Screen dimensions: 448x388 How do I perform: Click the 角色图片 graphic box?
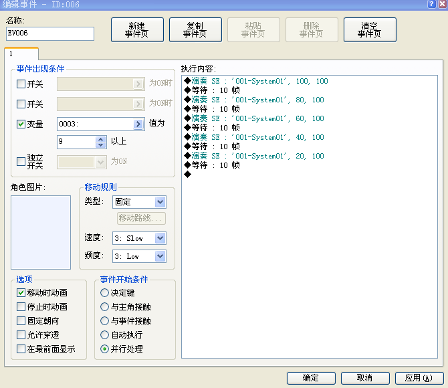click(x=41, y=232)
